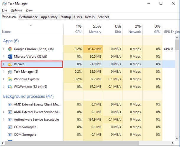Select the second COM Surrogate row
Screen dimensions: 180x147
click(x=88, y=135)
